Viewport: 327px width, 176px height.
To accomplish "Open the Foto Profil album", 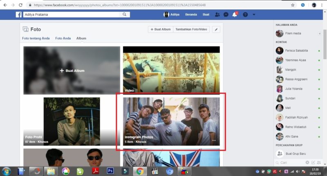I will [x=72, y=121].
